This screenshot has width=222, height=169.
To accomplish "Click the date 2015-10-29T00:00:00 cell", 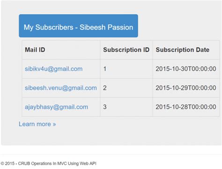I will click(186, 88).
